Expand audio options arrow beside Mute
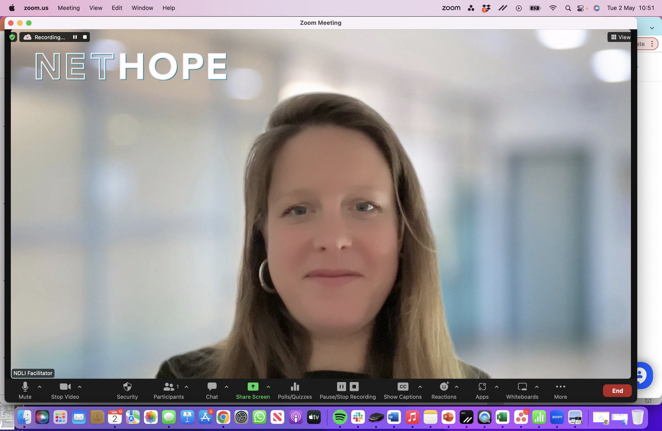Screen dimensions: 662x431 (x=40, y=387)
